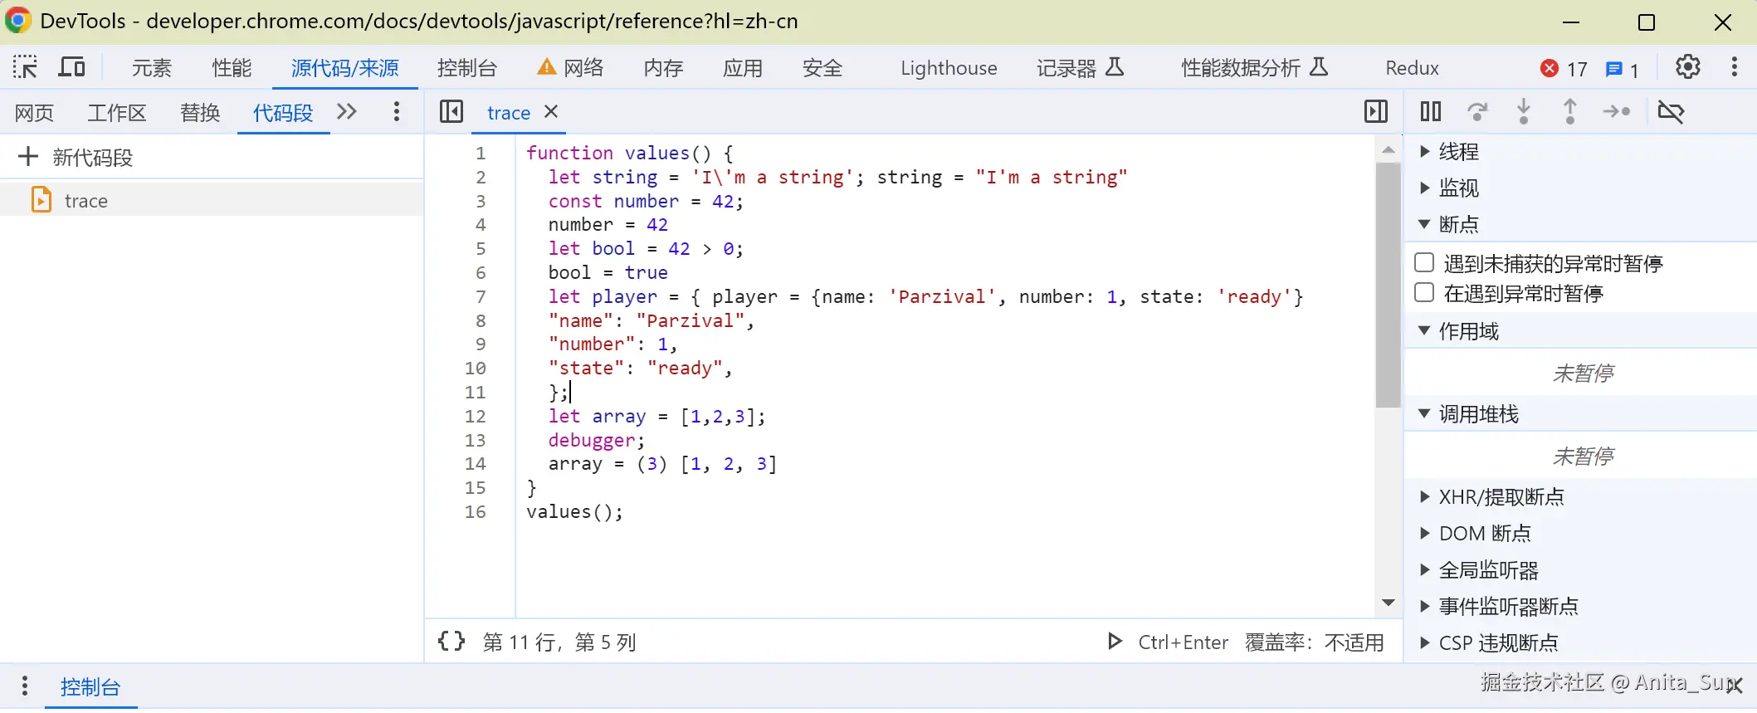This screenshot has height=713, width=1757.
Task: Open the 性能数据分析 panel tab
Action: click(1254, 68)
